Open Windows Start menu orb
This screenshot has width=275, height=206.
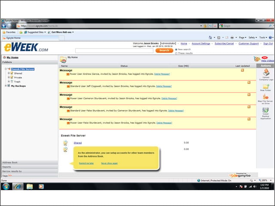coord(6,186)
